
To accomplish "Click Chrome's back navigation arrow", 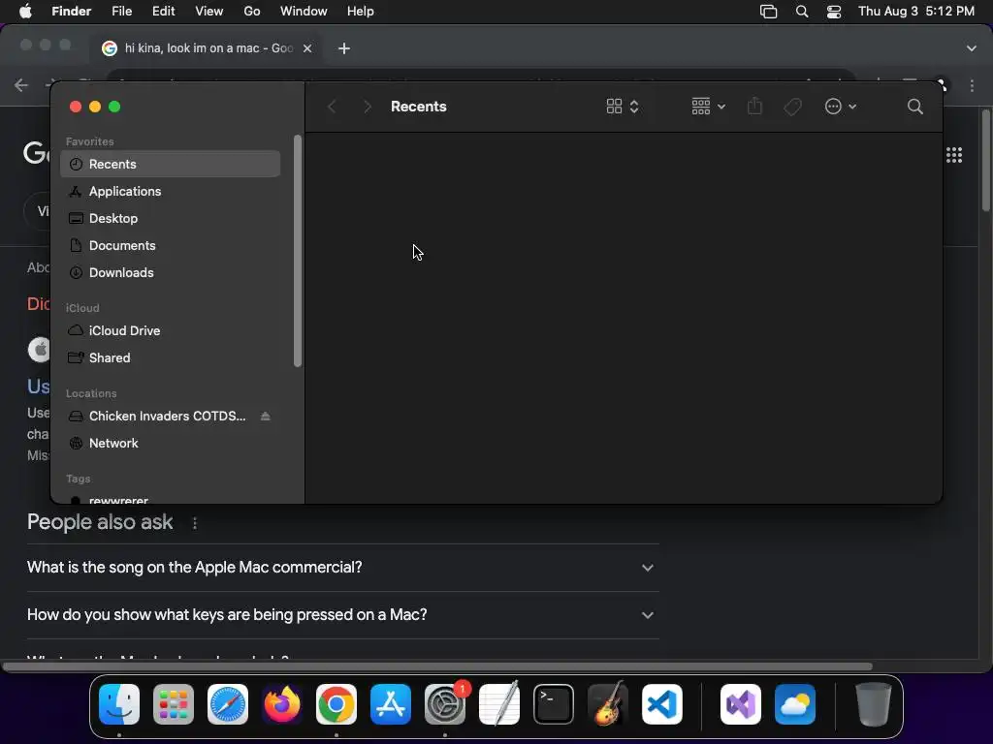I will [21, 85].
